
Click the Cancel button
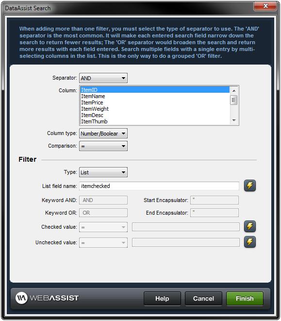(x=203, y=299)
